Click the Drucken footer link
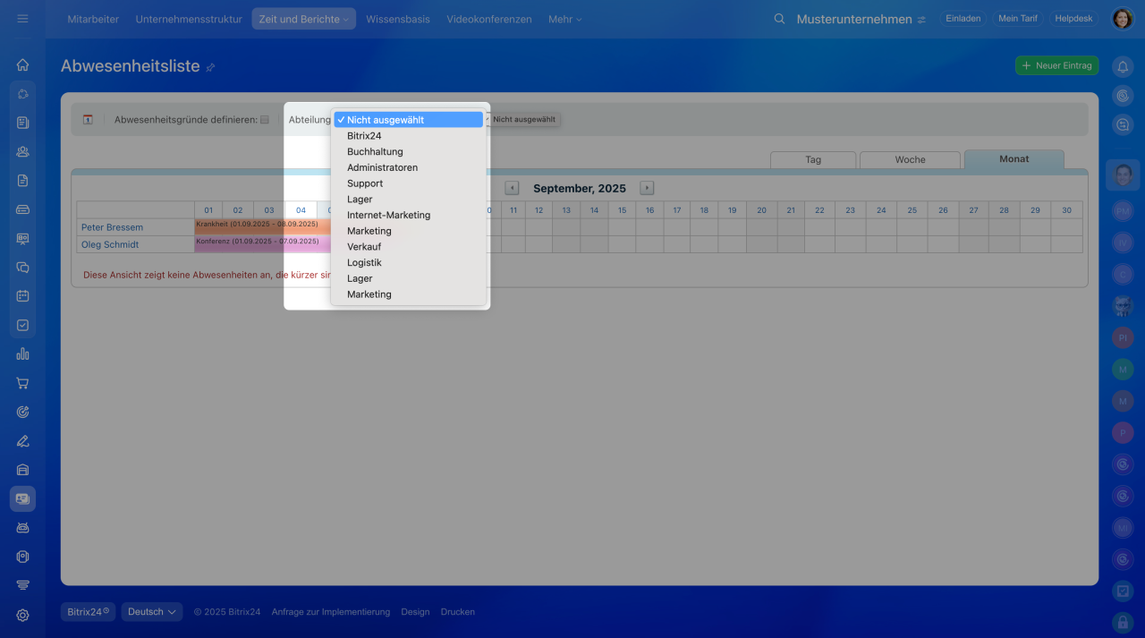Image resolution: width=1145 pixels, height=638 pixels. (458, 612)
